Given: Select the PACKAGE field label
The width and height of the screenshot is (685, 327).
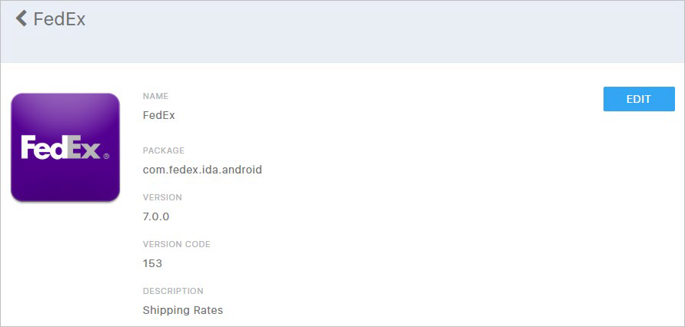Looking at the screenshot, I should 164,150.
